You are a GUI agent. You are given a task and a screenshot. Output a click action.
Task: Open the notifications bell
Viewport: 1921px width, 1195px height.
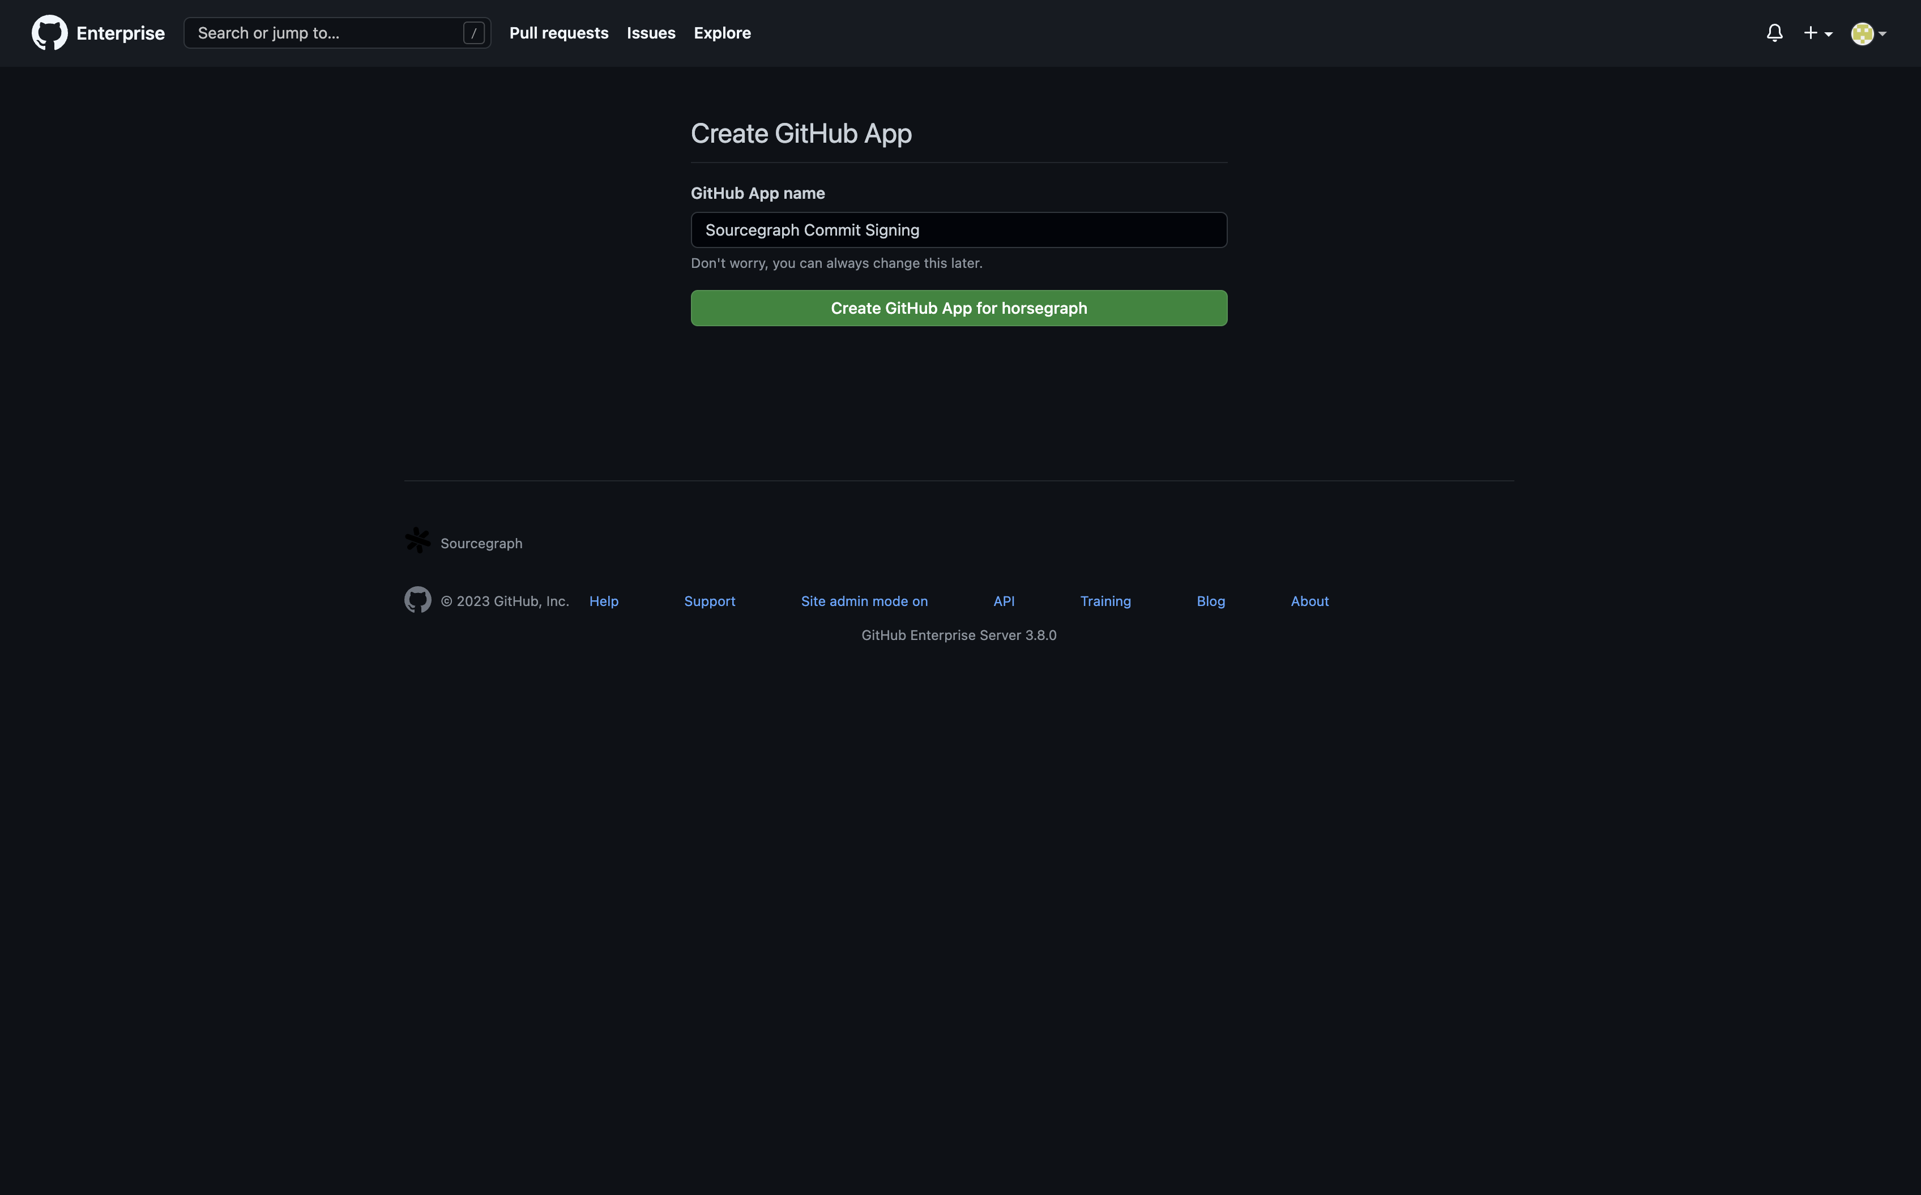coord(1775,33)
